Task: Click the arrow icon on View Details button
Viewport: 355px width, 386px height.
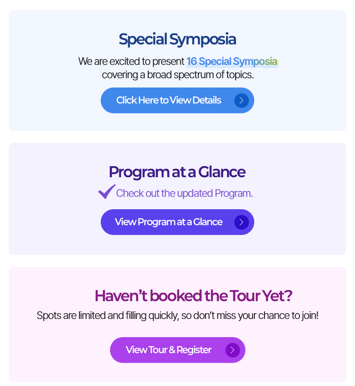Action: [x=241, y=100]
